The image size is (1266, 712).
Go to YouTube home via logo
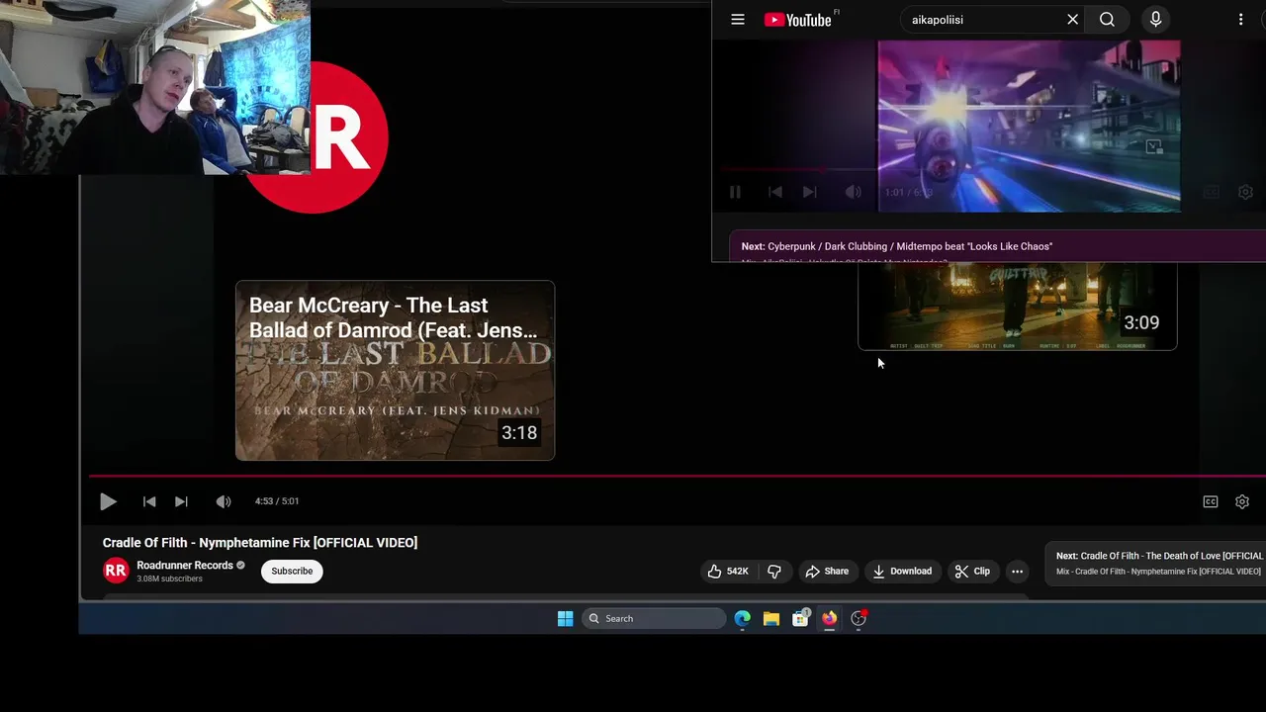(x=798, y=20)
